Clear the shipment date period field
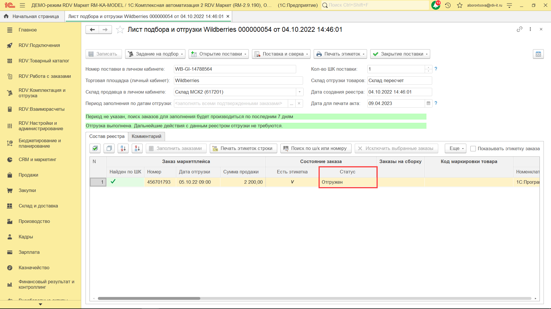Screen dimensions: 551x309 coord(299,103)
